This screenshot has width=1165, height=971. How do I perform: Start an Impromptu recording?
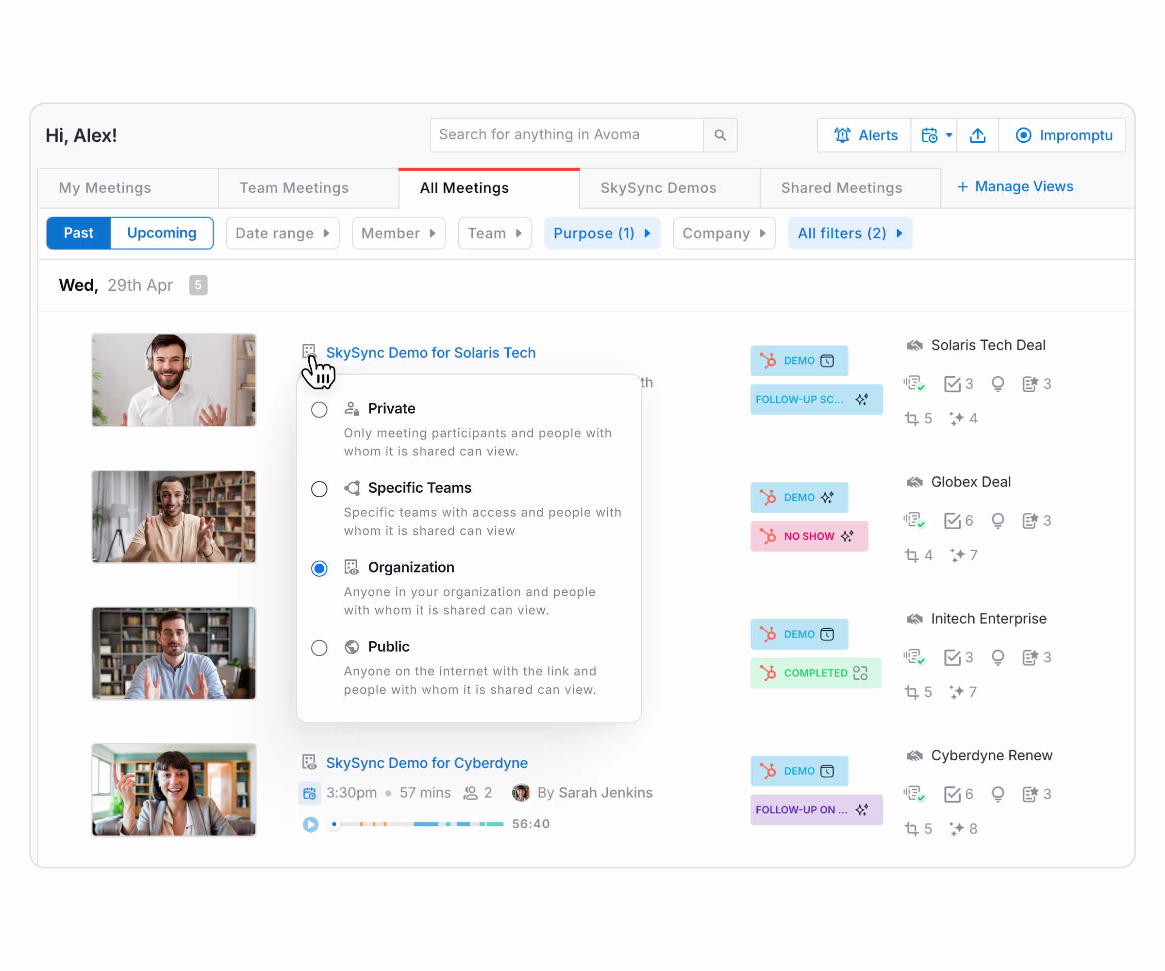[x=1063, y=135]
